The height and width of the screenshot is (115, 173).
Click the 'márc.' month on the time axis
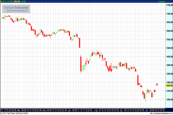(44, 110)
